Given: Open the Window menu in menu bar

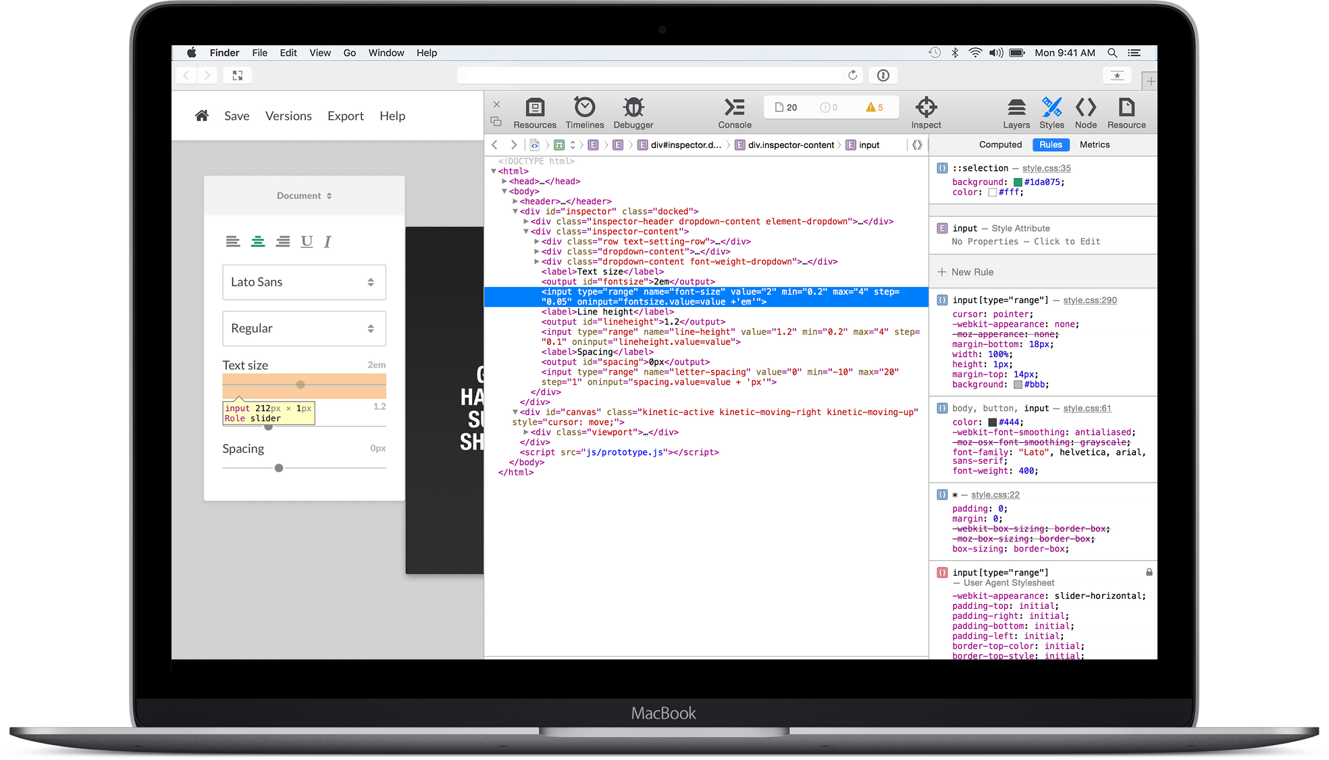Looking at the screenshot, I should click(x=386, y=53).
